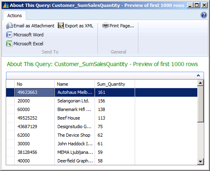Sort by the Sum_Quantity column header
The image size is (210, 171).
click(x=115, y=84)
